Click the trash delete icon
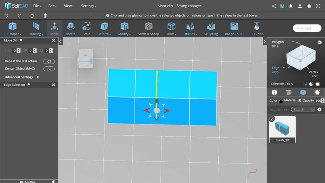Image resolution: width=325 pixels, height=183 pixels. 45,15
